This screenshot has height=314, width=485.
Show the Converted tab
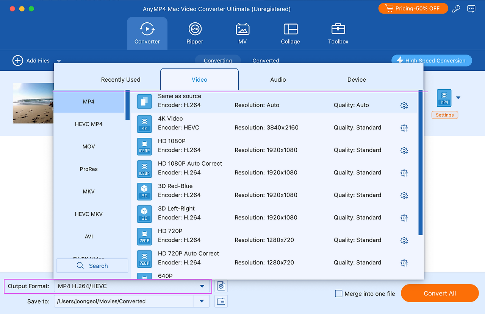(x=266, y=60)
